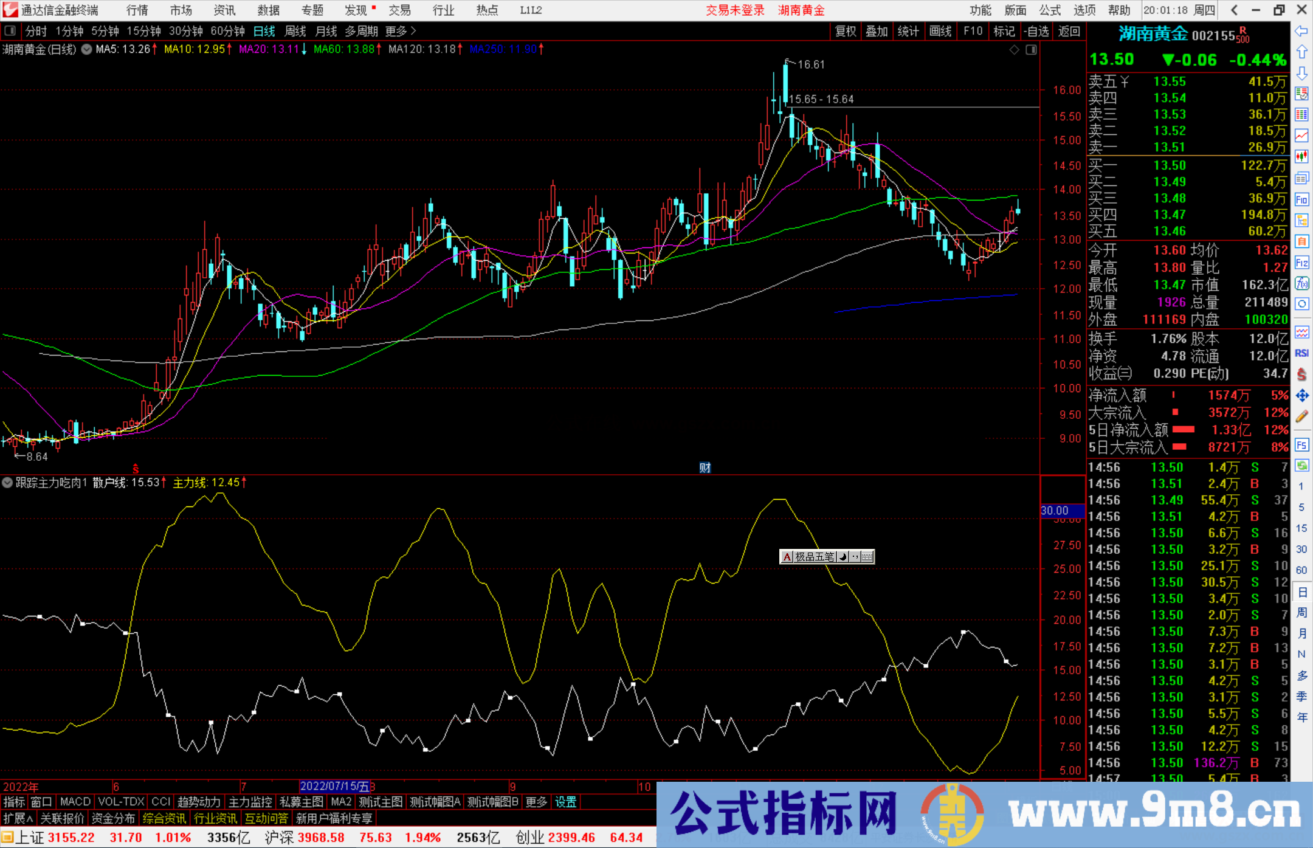
Task: Click the RSI indicator sidebar icon
Action: click(x=1301, y=353)
